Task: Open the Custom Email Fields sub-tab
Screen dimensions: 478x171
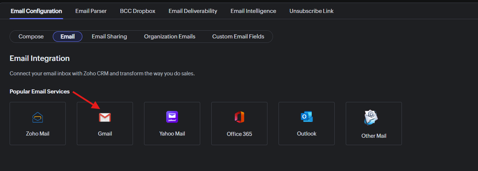Action: [x=238, y=37]
